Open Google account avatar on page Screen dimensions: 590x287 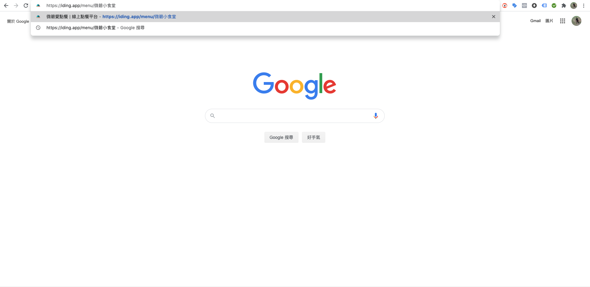pyautogui.click(x=576, y=21)
